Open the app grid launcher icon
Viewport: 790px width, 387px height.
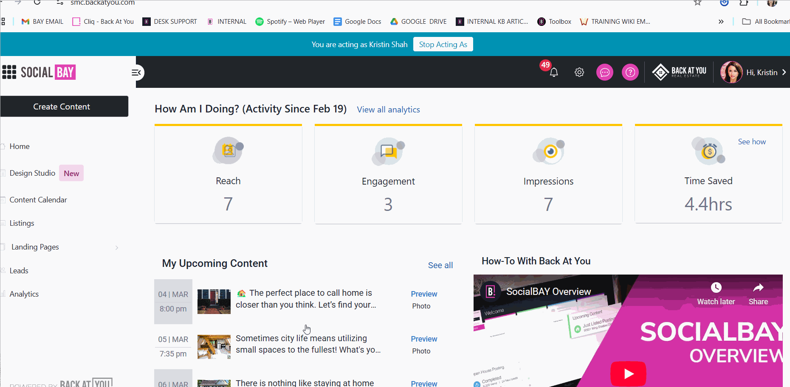click(9, 72)
